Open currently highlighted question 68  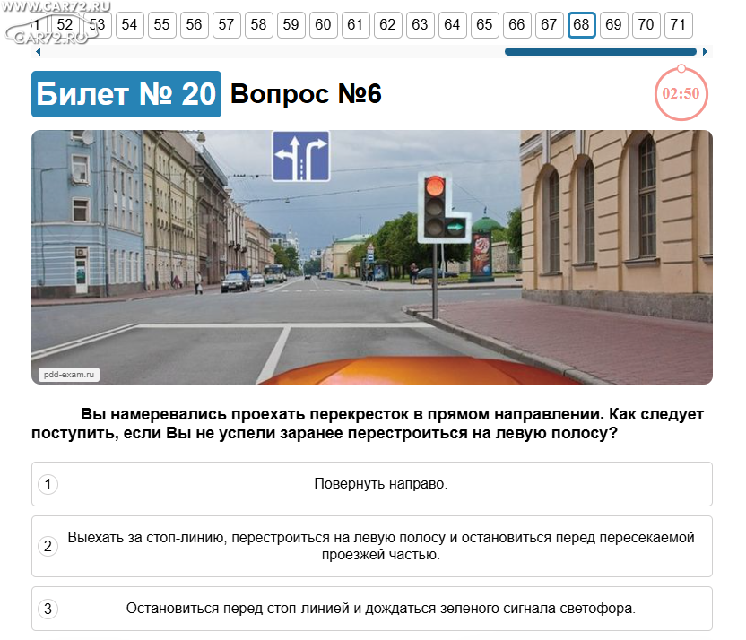tap(581, 25)
